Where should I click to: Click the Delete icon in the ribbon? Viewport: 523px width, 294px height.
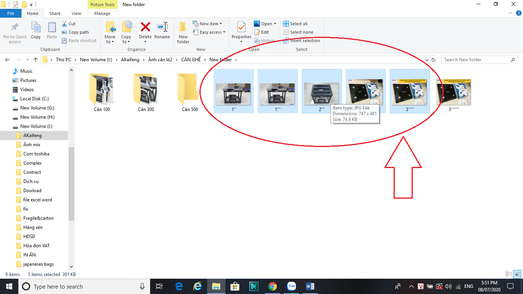(145, 28)
